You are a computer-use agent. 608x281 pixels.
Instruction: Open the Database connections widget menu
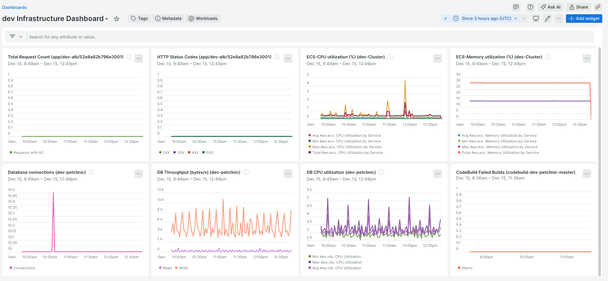[139, 174]
